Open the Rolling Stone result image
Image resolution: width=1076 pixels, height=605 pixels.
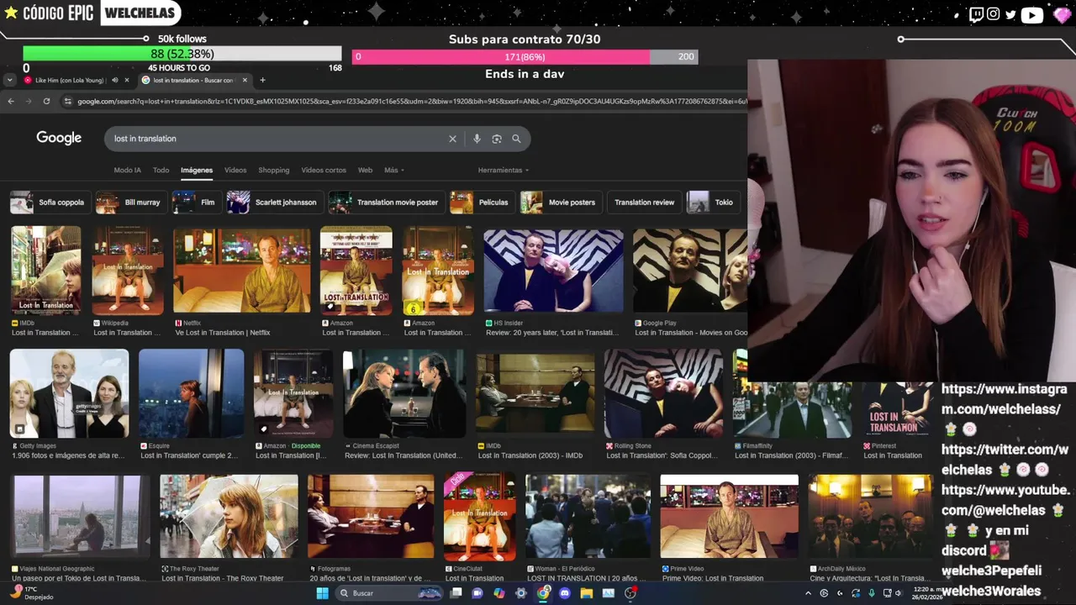point(663,394)
